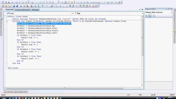
Task: Click the 'End Class' code line
Action: [13, 68]
